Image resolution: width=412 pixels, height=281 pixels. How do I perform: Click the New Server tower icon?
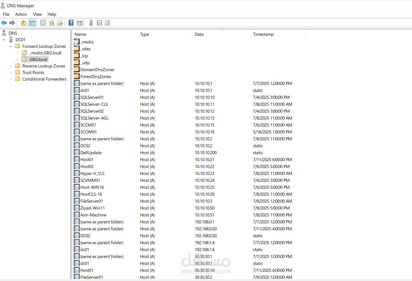tap(91, 23)
